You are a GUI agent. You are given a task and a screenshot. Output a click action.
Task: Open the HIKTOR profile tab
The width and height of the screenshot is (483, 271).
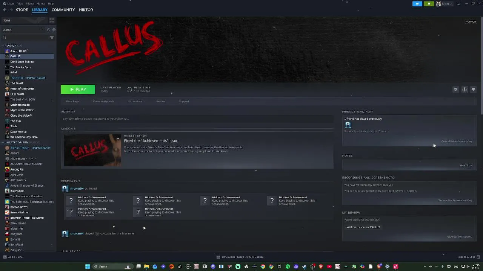coord(86,10)
